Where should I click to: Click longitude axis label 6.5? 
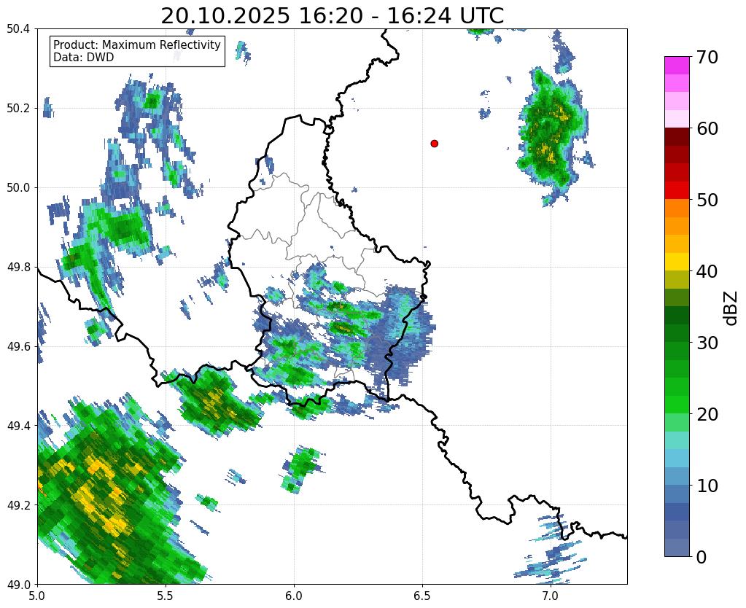pos(422,596)
